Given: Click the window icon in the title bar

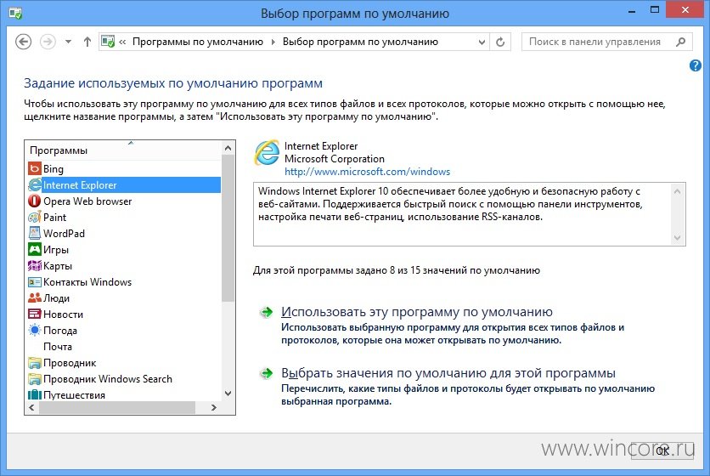Looking at the screenshot, I should coord(15,13).
